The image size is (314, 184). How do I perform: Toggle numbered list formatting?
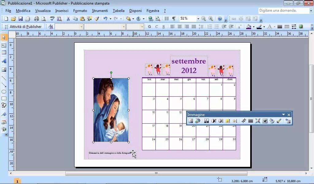pos(210,27)
